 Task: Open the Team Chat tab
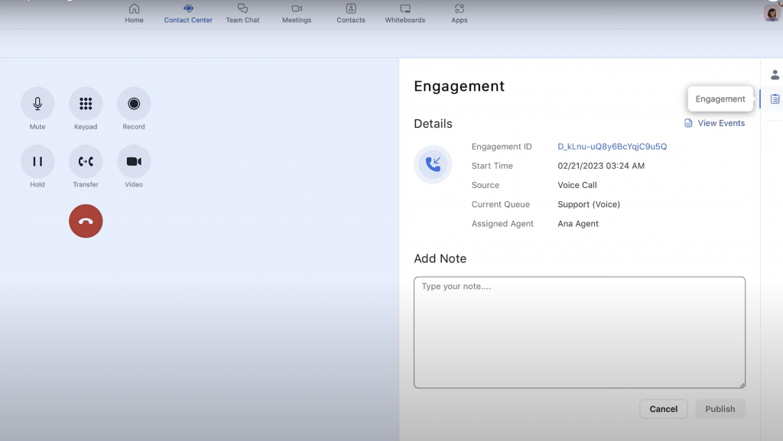[x=242, y=13]
